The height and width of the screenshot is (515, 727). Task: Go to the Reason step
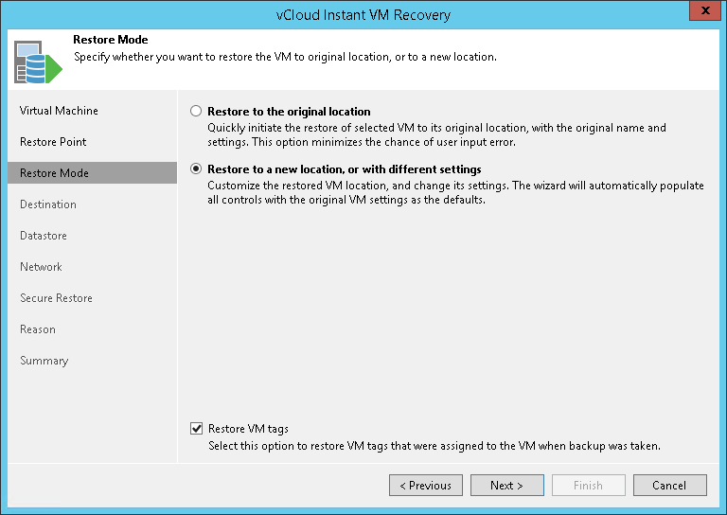tap(38, 329)
